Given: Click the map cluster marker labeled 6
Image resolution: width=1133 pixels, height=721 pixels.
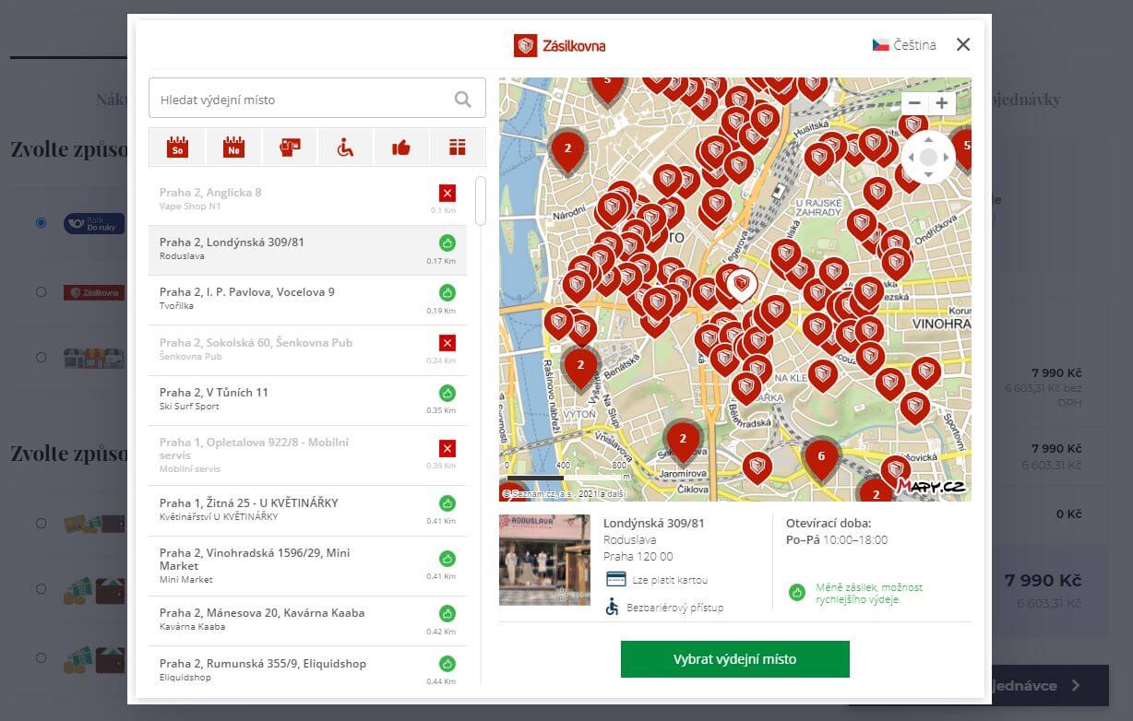Looking at the screenshot, I should [x=821, y=459].
